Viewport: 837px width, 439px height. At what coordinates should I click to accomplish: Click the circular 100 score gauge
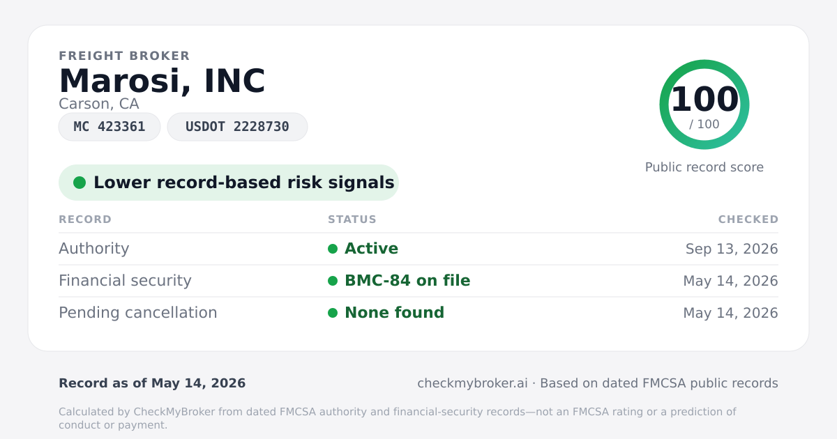[x=704, y=105]
